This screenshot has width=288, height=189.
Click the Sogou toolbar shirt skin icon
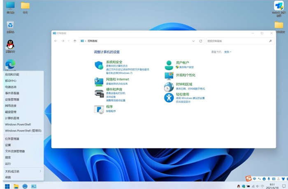[x=283, y=179]
